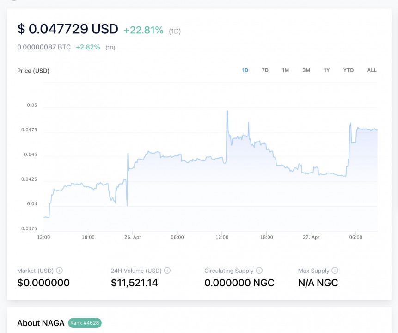Viewport: 398px width, 333px height.
Task: Click the info icon next to 24H Volume (USD)
Action: [x=167, y=271]
